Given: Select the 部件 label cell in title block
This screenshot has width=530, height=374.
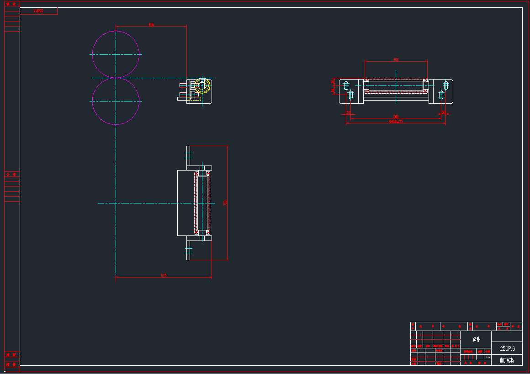Looking at the screenshot, I should coord(476,339).
